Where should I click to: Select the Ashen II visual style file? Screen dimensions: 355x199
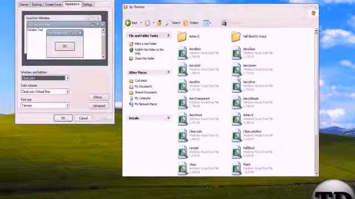pos(252,119)
